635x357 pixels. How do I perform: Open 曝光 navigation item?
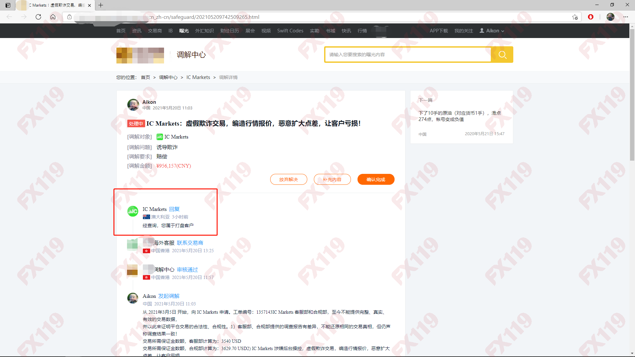(x=184, y=31)
